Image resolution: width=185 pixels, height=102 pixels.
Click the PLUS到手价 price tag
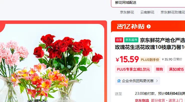pyautogui.click(x=150, y=60)
